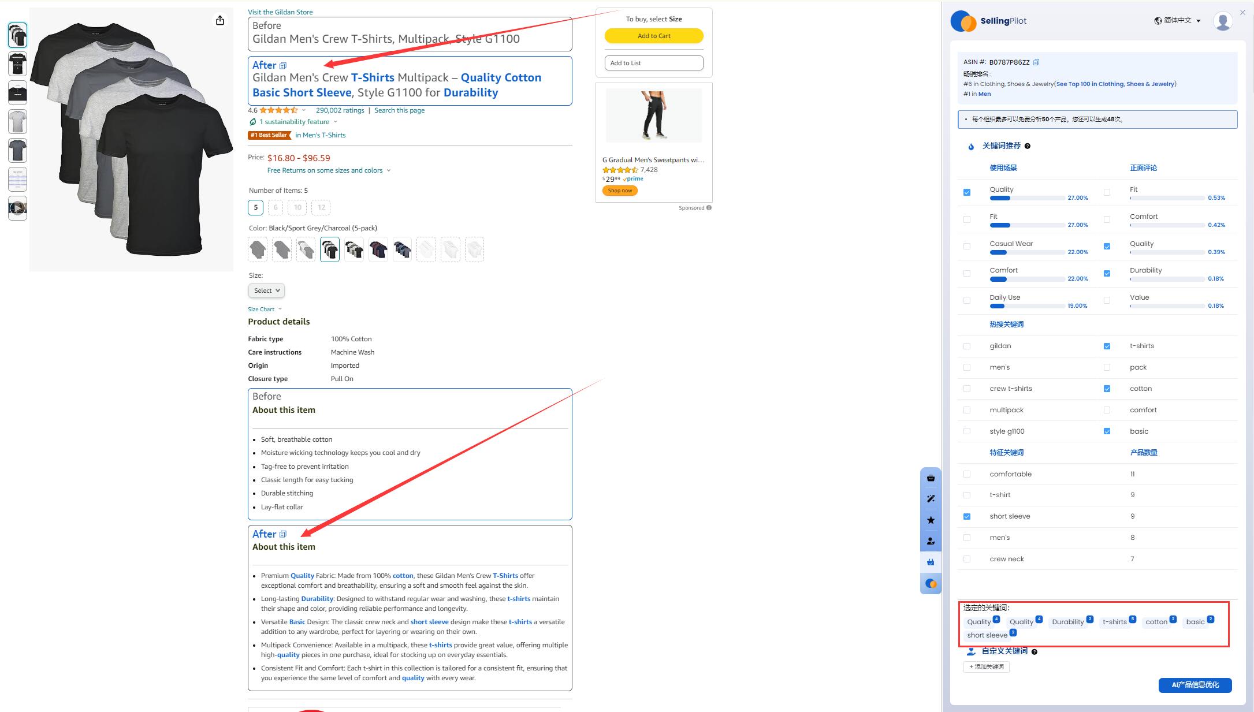This screenshot has height=712, width=1254.
Task: Copy the ASIN number in SellingPilot
Action: (x=1036, y=62)
